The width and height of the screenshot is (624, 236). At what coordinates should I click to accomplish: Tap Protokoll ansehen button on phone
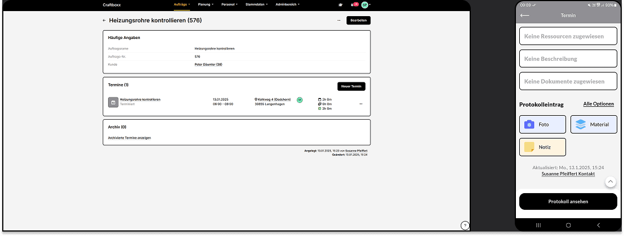click(x=568, y=201)
